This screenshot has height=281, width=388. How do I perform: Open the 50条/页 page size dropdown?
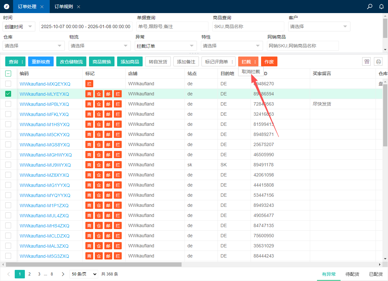pyautogui.click(x=83, y=274)
